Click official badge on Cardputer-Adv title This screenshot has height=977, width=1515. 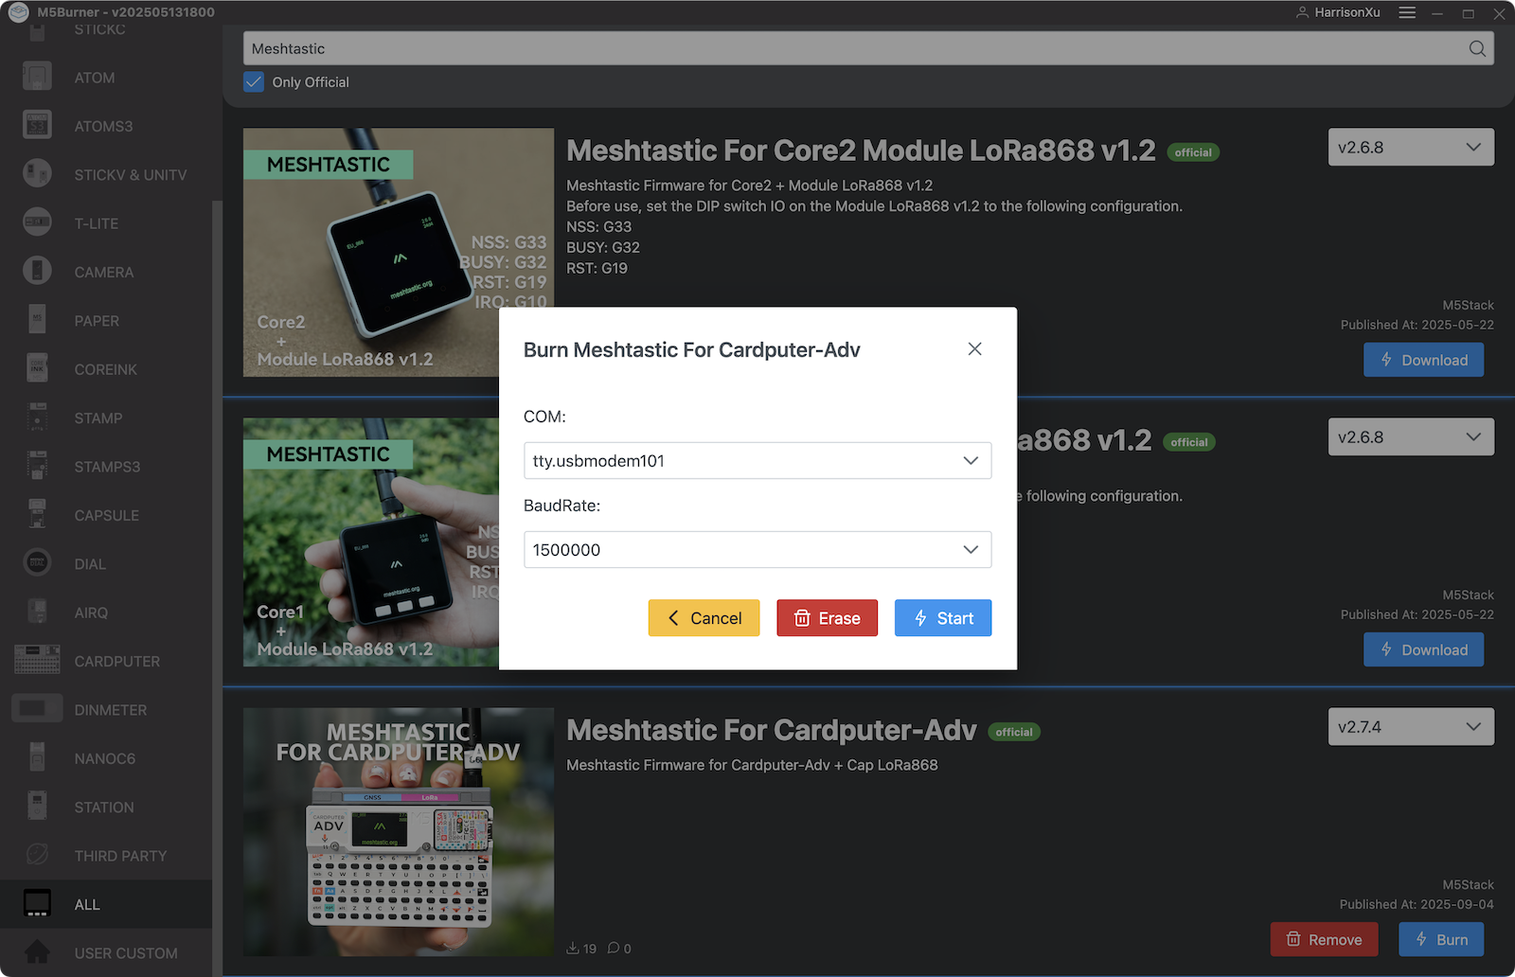[1014, 732]
